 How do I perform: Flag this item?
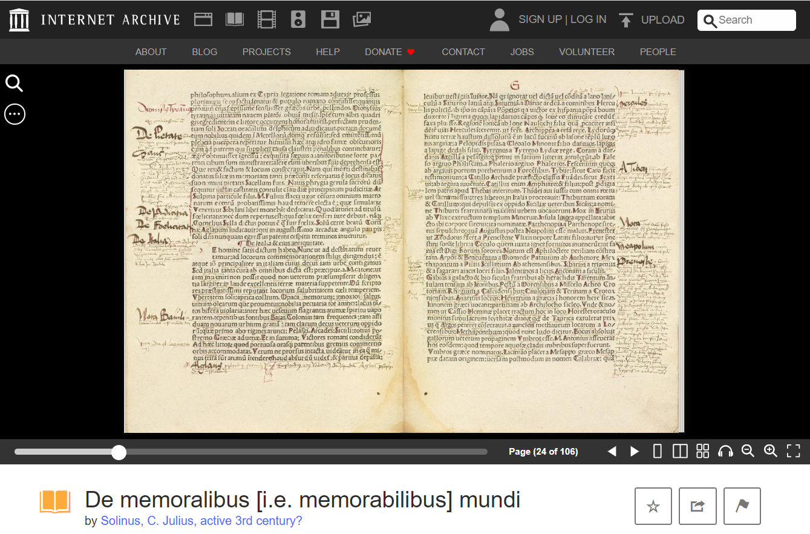pyautogui.click(x=742, y=506)
